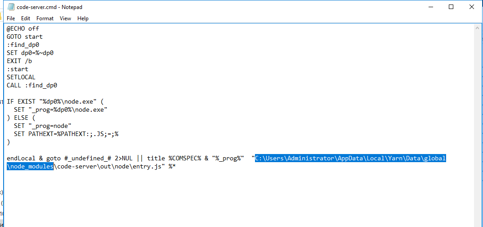Click the vertical scrollbar up arrow
This screenshot has height=227, width=483.
(478, 28)
